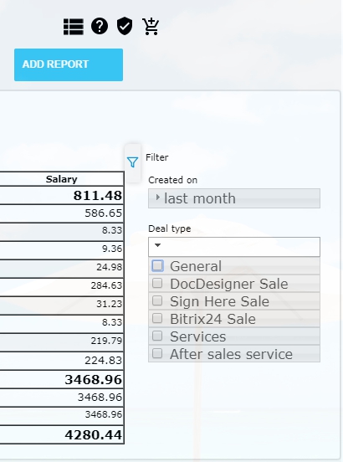The image size is (343, 462).
Task: Collapse the Deal type dropdown arrow
Action: (157, 245)
